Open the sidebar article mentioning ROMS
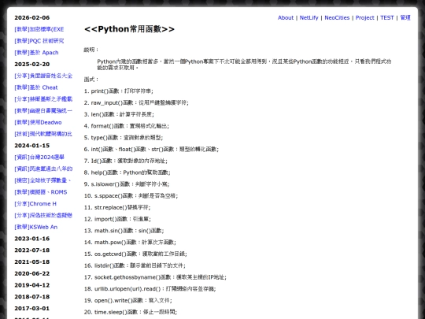The height and width of the screenshot is (319, 425). (x=41, y=192)
